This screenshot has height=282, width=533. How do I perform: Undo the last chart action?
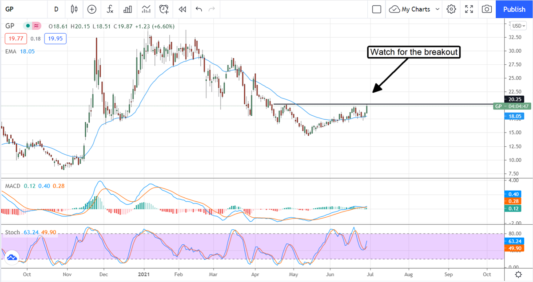199,9
